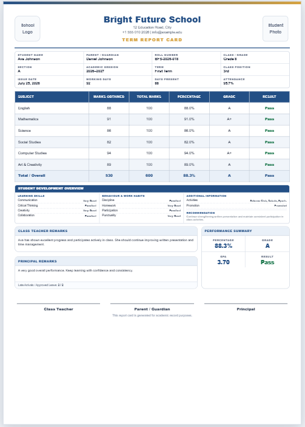
Task: Select the Computer Studies row label
Action: point(32,153)
